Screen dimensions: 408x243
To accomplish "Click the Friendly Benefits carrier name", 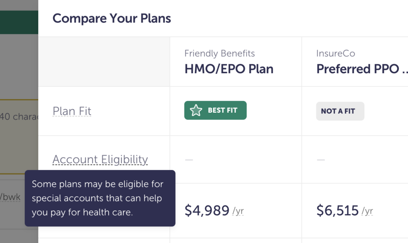I will pos(220,53).
